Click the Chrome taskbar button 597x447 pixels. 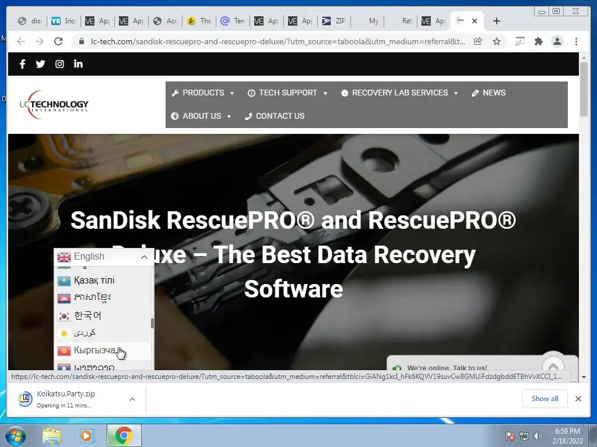tap(124, 435)
